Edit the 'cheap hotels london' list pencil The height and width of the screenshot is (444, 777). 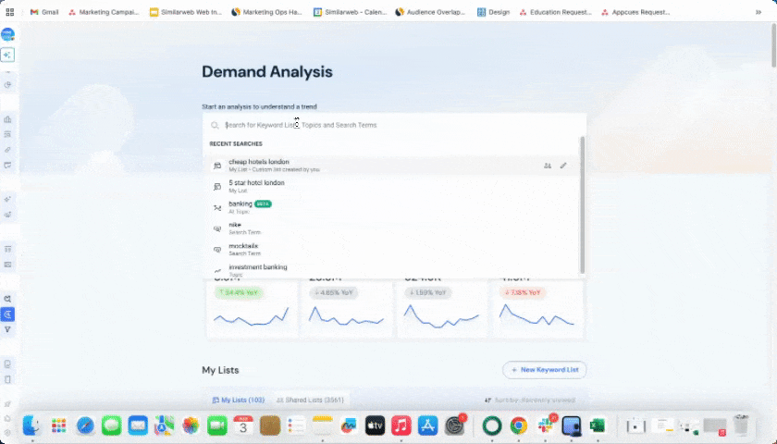click(x=563, y=166)
